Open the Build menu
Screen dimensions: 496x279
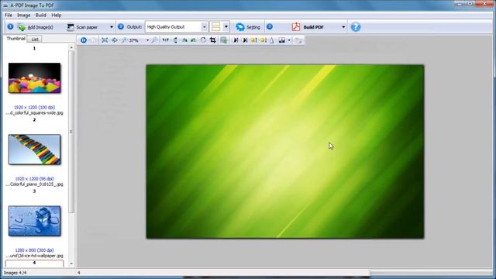pos(41,15)
